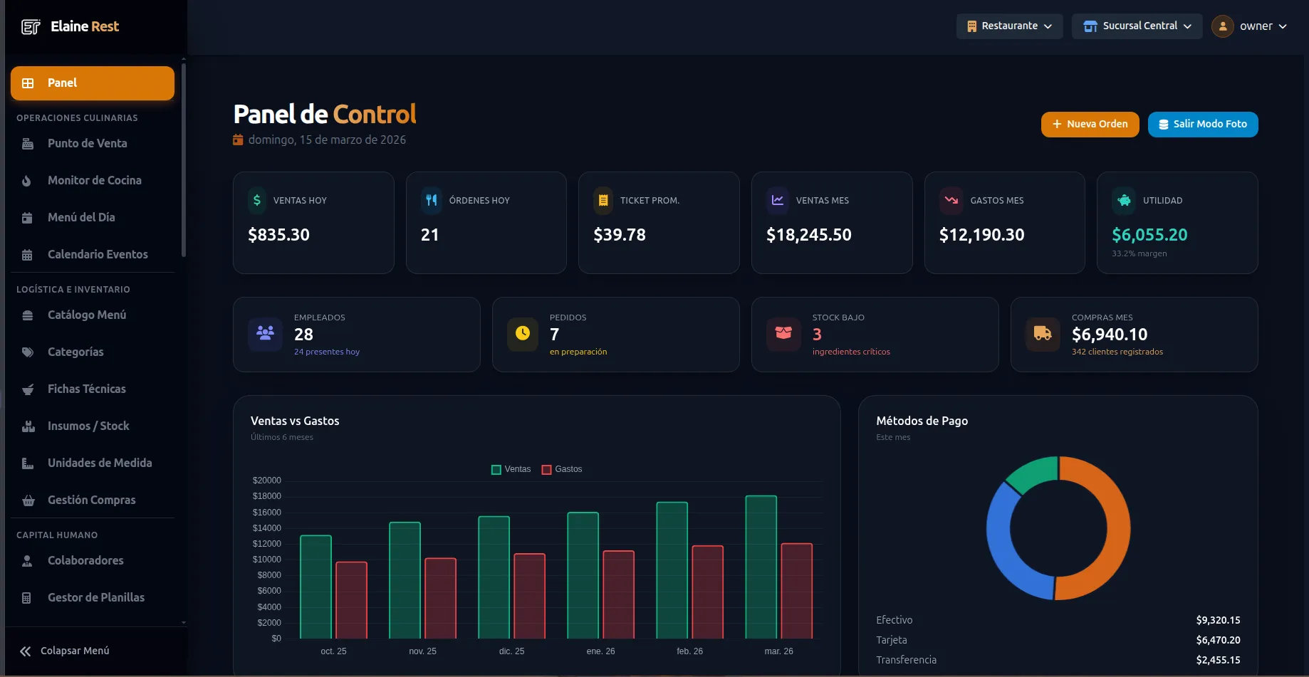This screenshot has width=1309, height=677.
Task: Click the Monitor de Cocina flame icon
Action: pos(26,181)
